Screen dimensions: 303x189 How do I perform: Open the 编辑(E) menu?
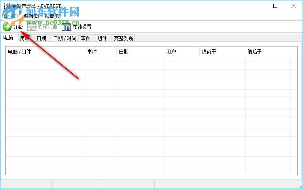click(31, 16)
